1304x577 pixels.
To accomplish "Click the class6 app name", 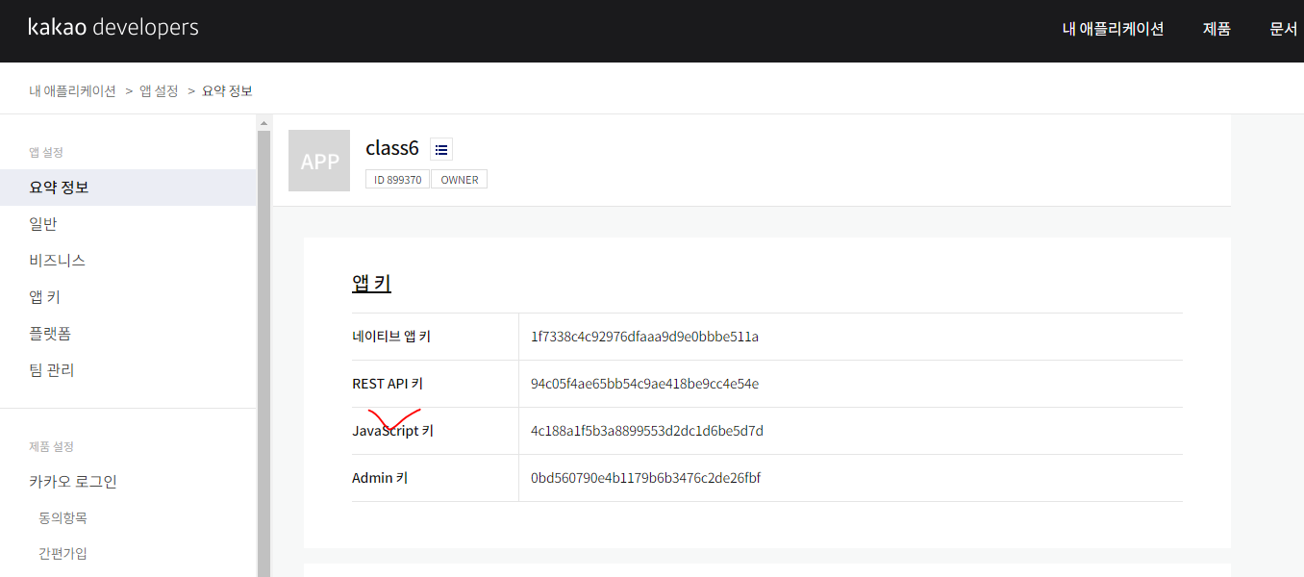I will [x=392, y=148].
